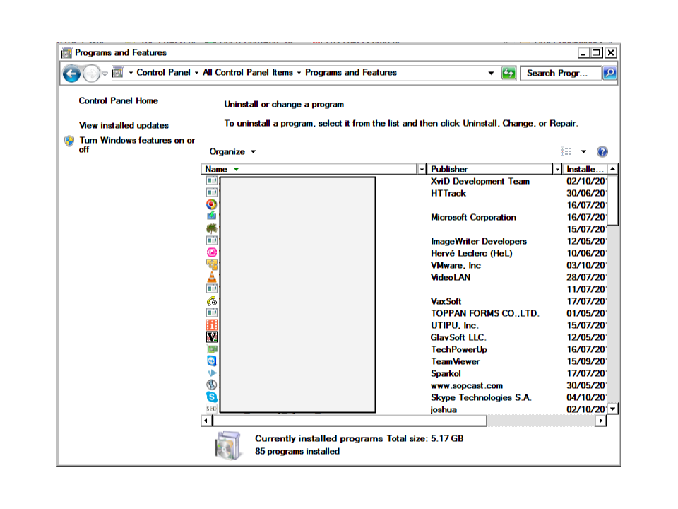Open the Control Panel Home link
678x509 pixels.
click(119, 101)
